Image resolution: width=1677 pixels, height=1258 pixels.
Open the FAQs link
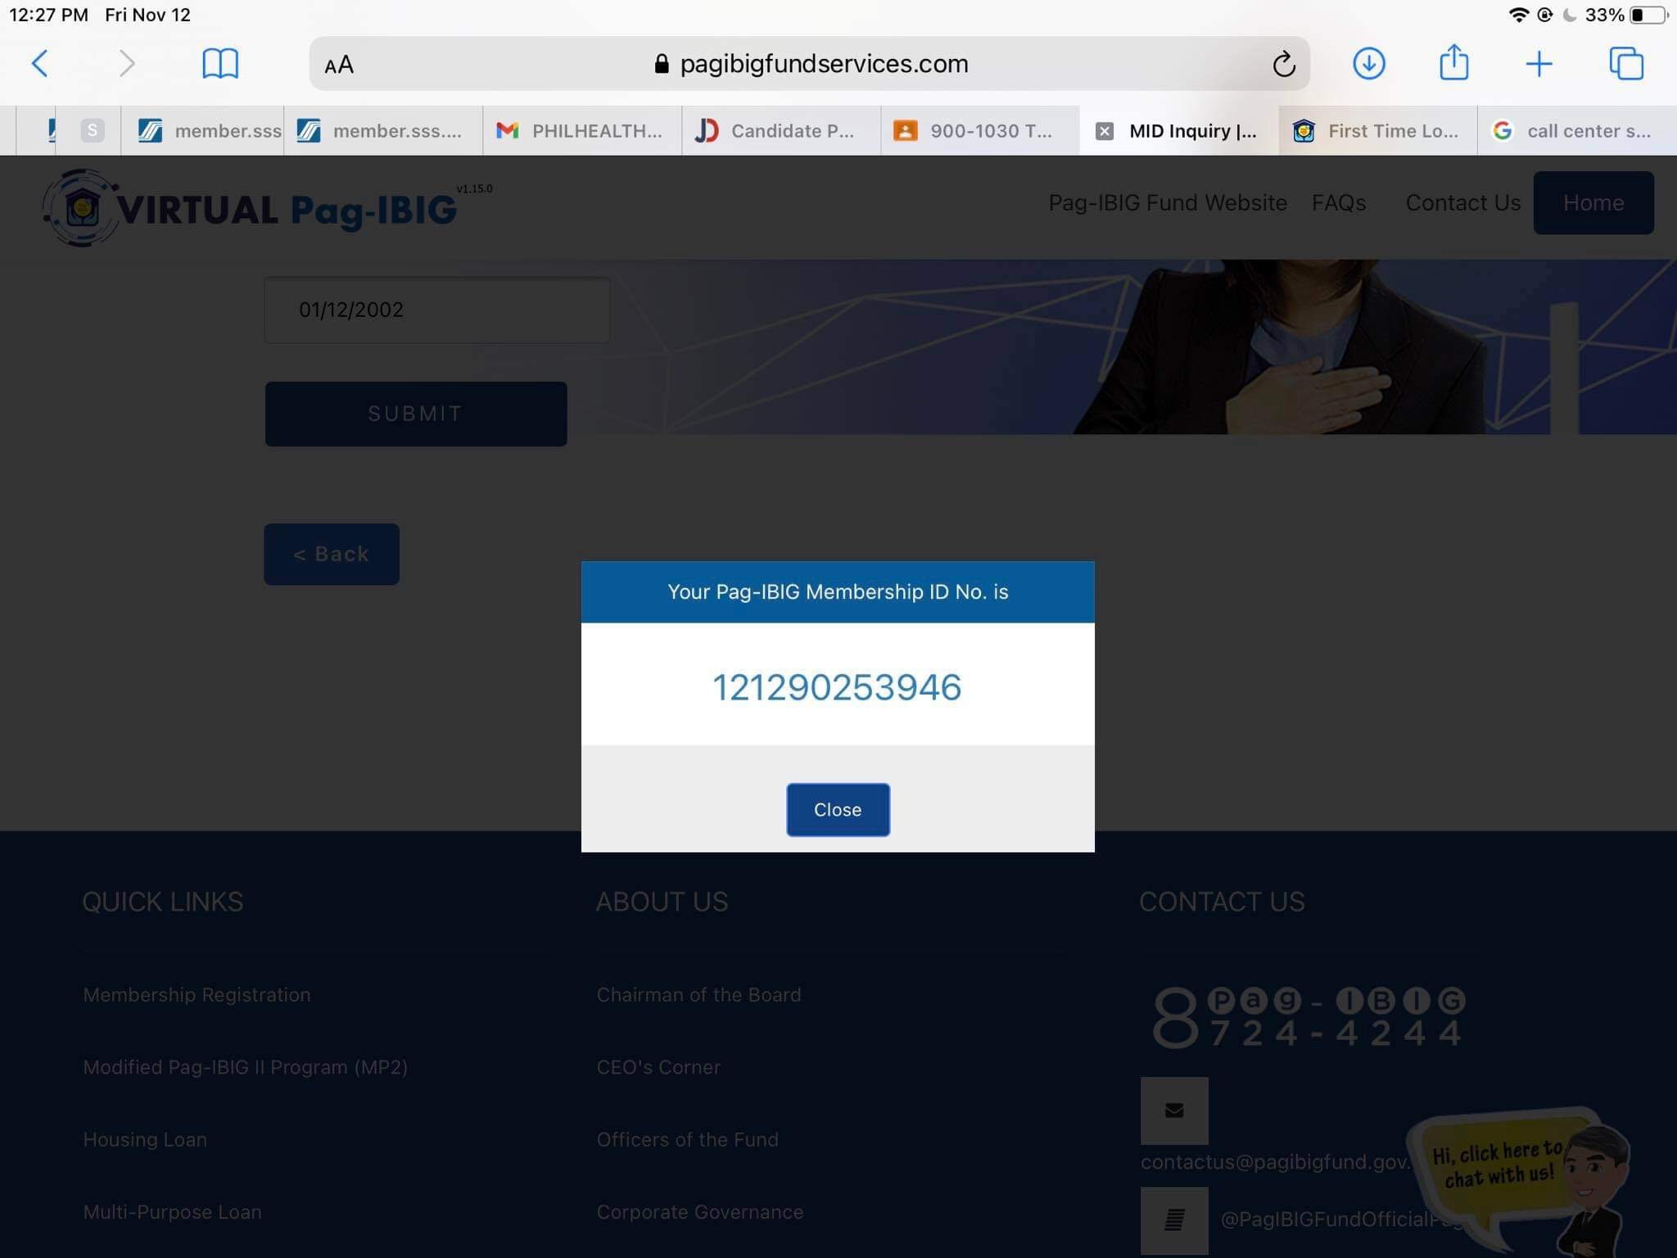pyautogui.click(x=1338, y=203)
